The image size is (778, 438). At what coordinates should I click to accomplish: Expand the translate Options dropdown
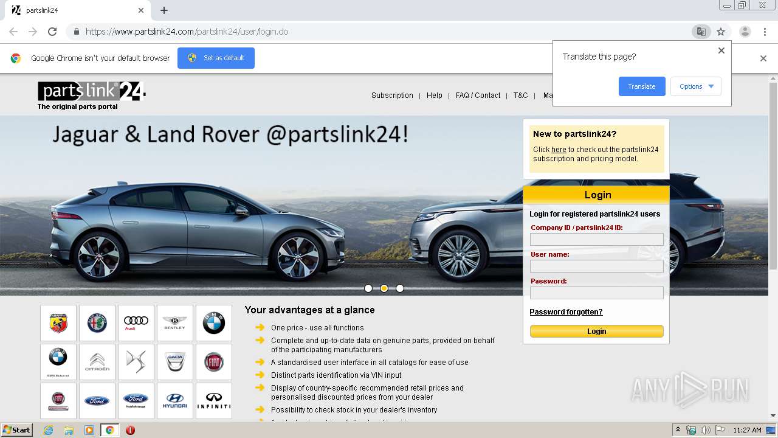point(696,86)
